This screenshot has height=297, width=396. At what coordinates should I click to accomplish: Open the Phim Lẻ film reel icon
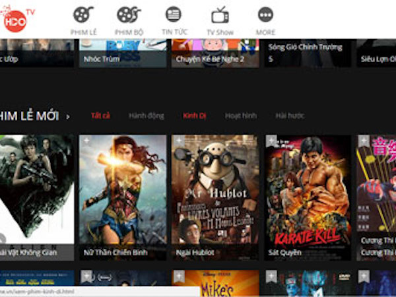click(x=83, y=15)
